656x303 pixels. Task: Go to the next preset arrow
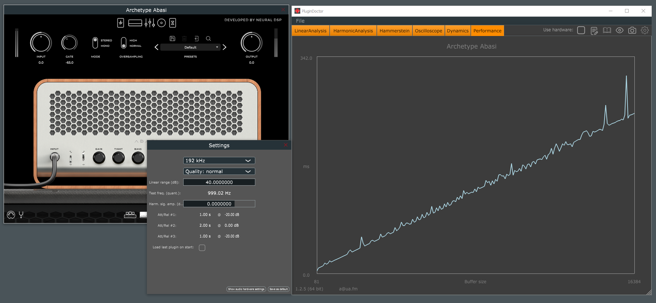[224, 47]
